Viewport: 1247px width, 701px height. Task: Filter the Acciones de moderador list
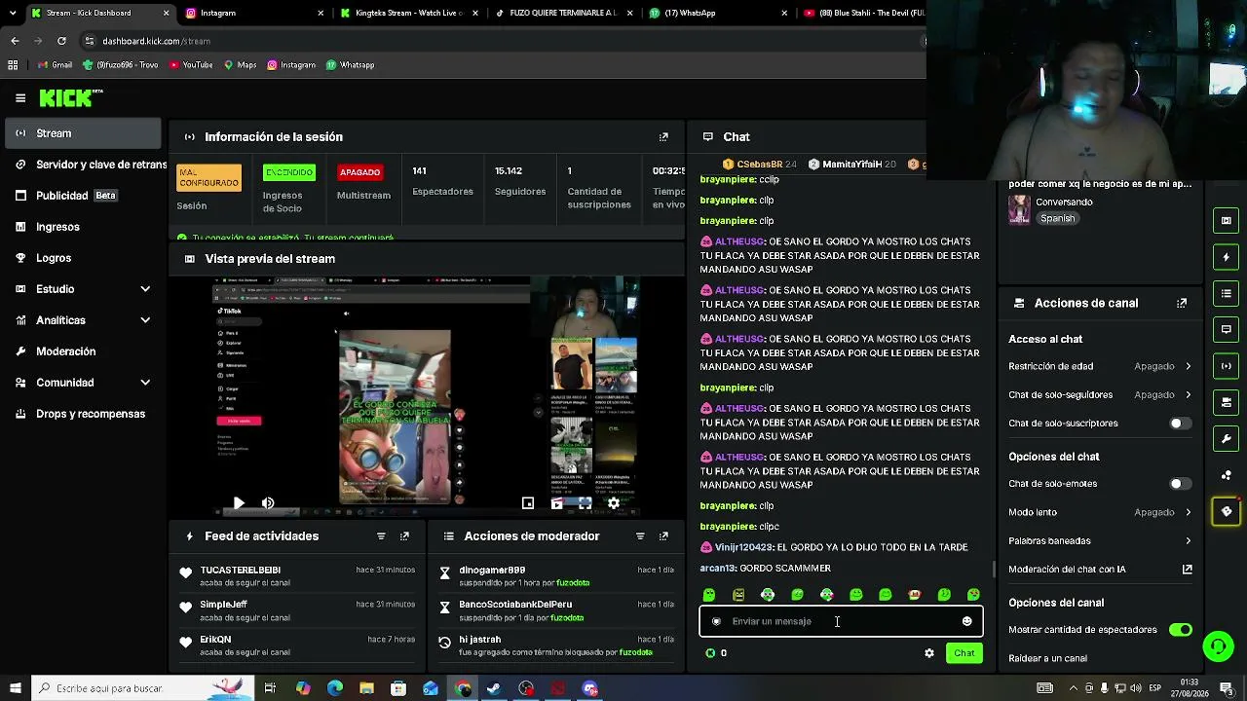tap(640, 536)
